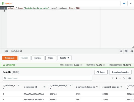Open results table settings gear

[130, 78]
